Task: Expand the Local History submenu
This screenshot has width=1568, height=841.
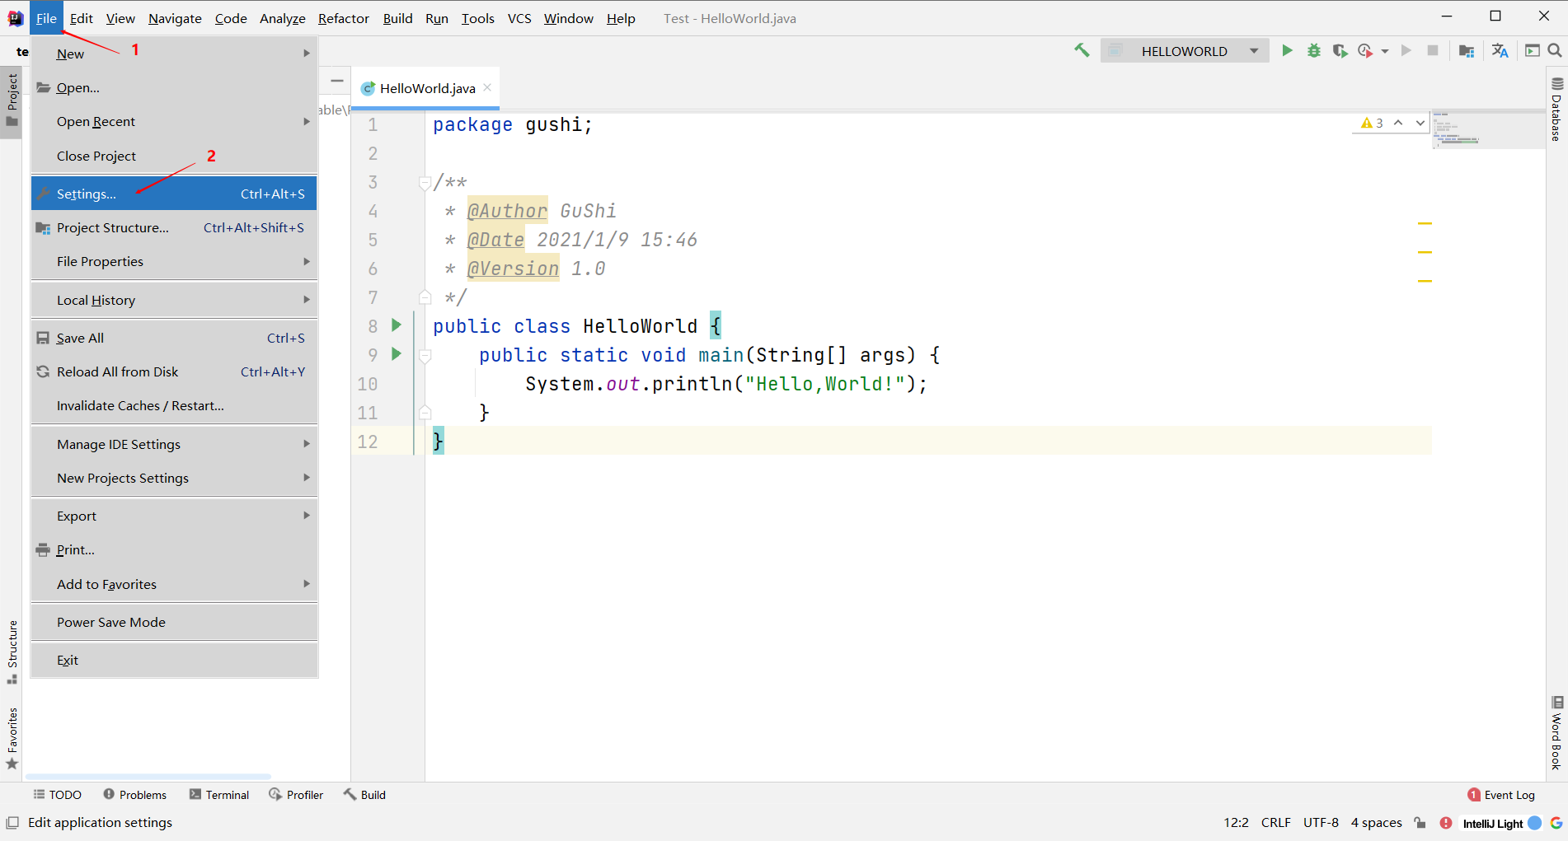Action: pyautogui.click(x=174, y=301)
